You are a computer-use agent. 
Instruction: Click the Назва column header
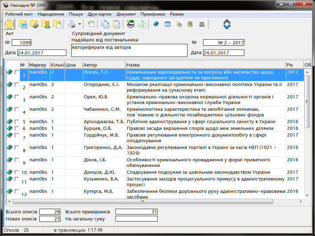click(x=205, y=65)
